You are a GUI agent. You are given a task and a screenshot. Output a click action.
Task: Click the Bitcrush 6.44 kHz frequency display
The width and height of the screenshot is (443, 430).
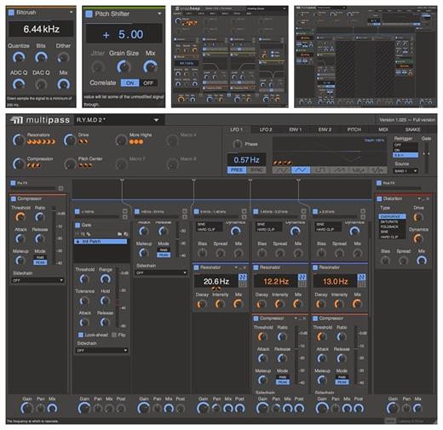[x=41, y=29]
